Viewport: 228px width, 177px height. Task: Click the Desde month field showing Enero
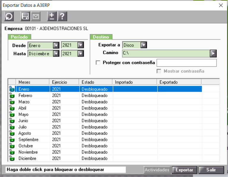pyautogui.click(x=40, y=45)
